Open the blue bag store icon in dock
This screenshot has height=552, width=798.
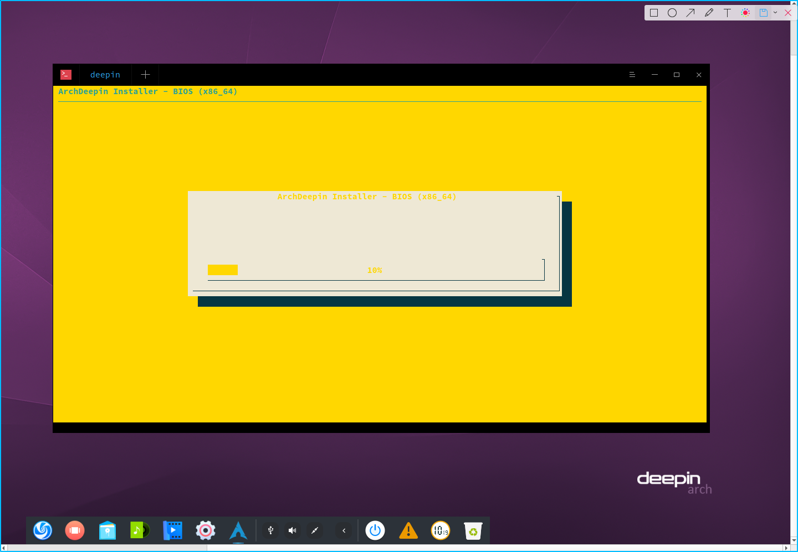108,530
